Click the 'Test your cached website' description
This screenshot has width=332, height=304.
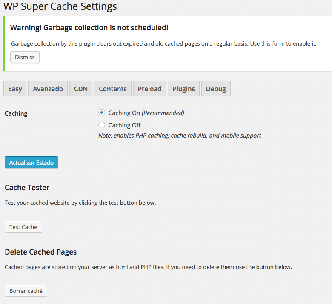coord(80,203)
